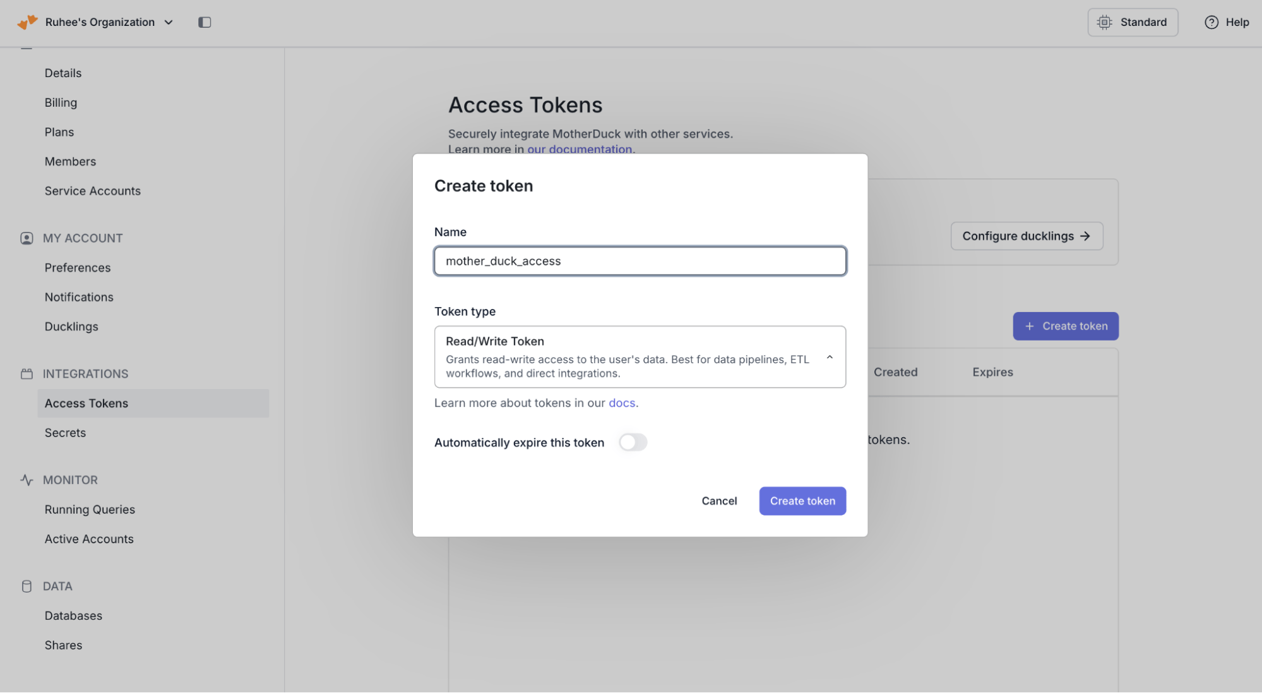
Task: Click the MotherDuck logo icon
Action: coord(27,22)
